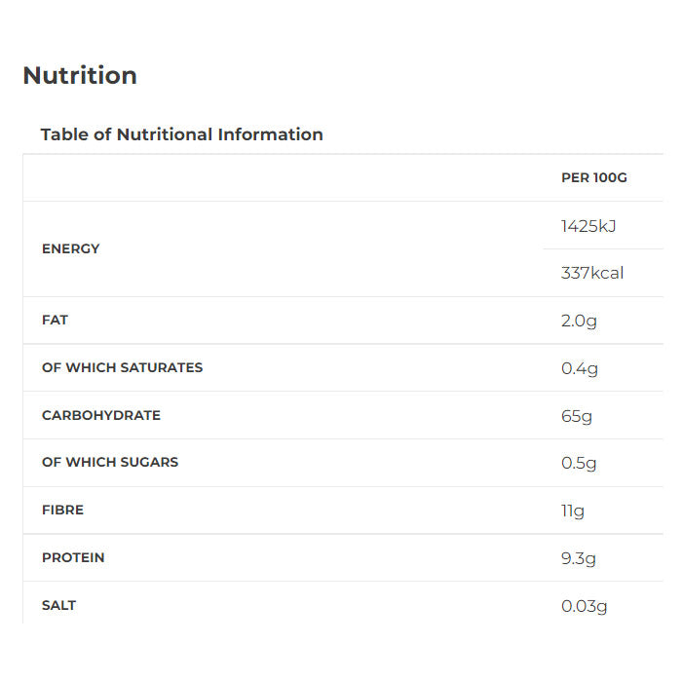Click the FAT row label
682x682 pixels.
pyautogui.click(x=55, y=320)
